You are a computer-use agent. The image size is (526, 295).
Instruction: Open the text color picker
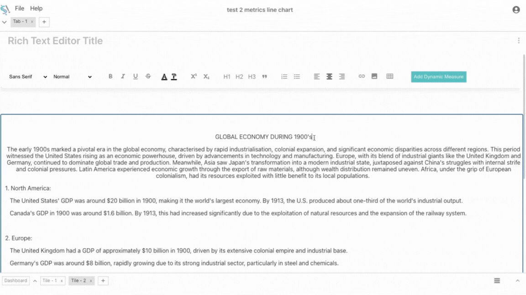tap(164, 76)
